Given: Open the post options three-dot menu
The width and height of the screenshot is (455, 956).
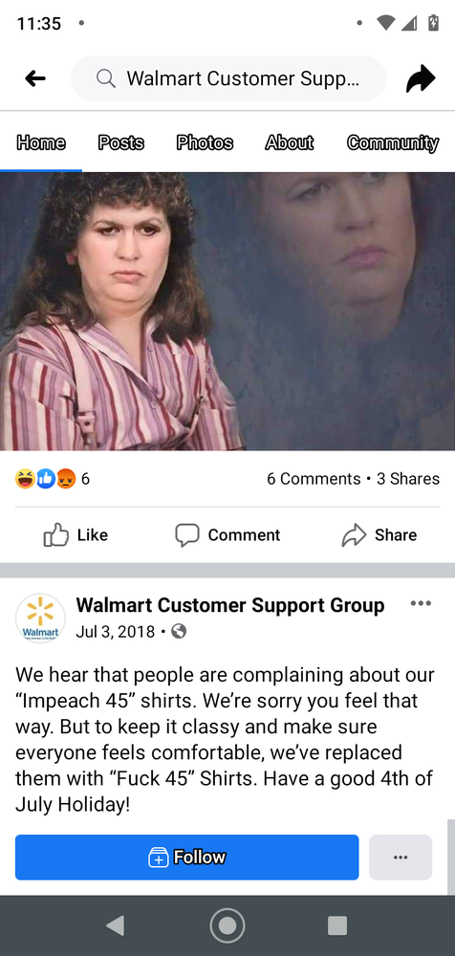Looking at the screenshot, I should tap(421, 603).
